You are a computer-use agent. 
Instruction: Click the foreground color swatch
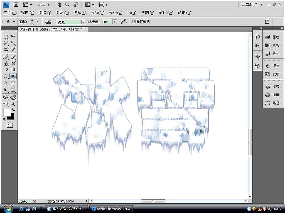6,112
